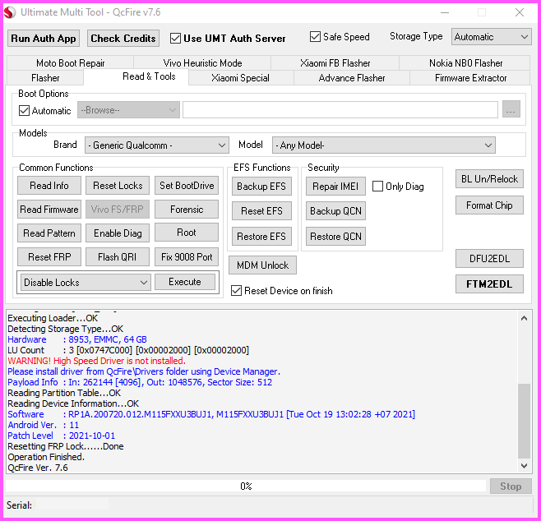
Task: Click the Reset Locks button
Action: [118, 186]
